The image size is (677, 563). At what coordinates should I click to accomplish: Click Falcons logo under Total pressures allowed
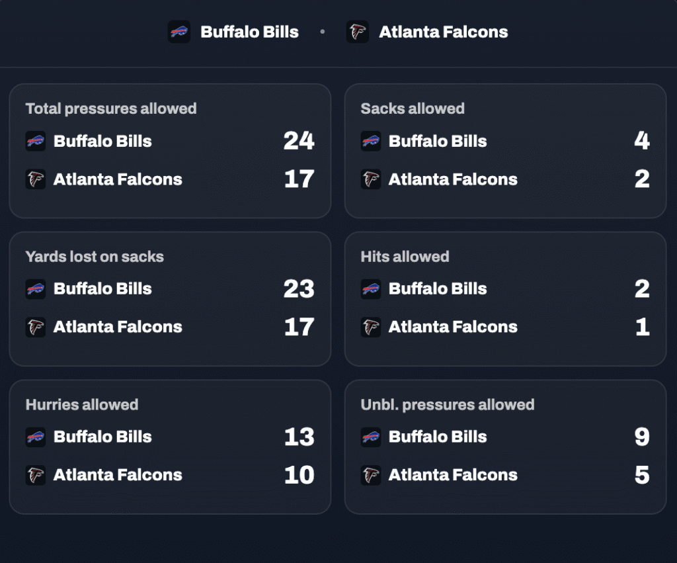(36, 179)
